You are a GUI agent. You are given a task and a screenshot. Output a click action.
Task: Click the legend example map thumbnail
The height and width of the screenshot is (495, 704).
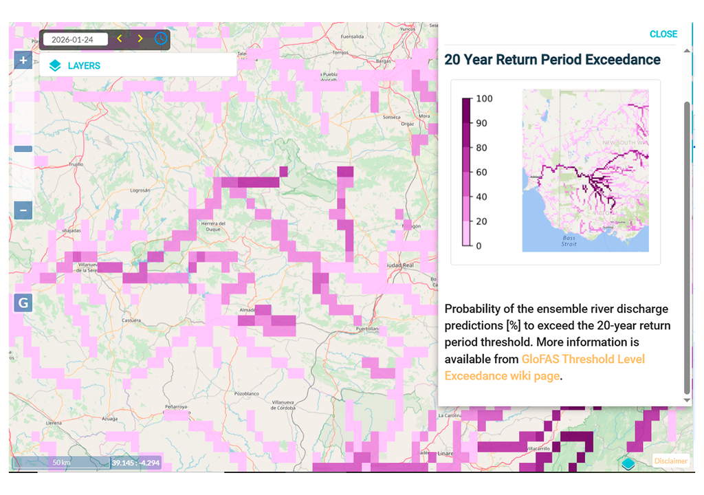pos(585,170)
